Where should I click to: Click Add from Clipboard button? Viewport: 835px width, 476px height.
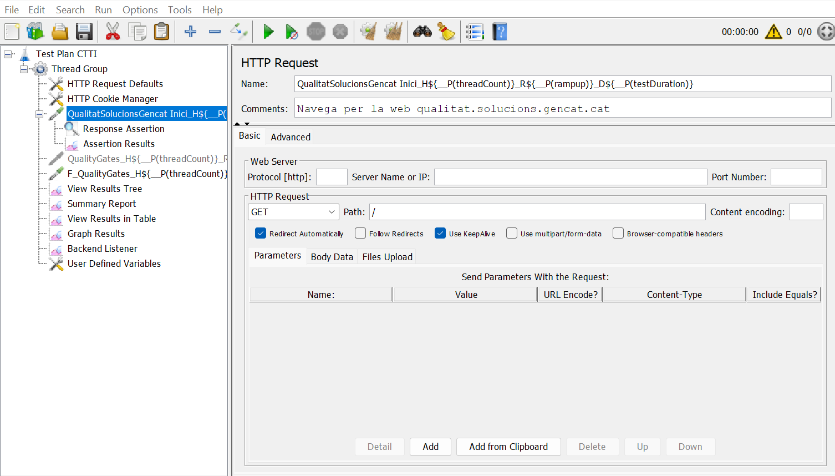pos(508,447)
